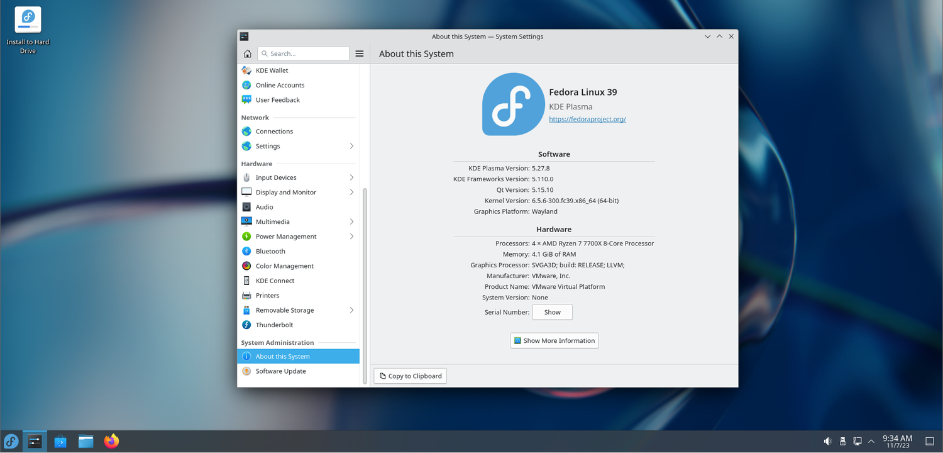Expand the Display and Monitor chevron
The height and width of the screenshot is (453, 943).
[x=351, y=193]
